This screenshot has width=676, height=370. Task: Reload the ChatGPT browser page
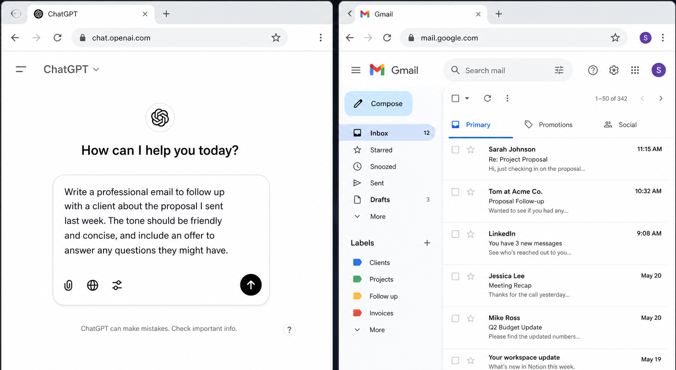(x=57, y=38)
